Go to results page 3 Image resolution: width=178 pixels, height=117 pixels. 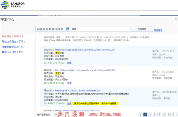155,114
